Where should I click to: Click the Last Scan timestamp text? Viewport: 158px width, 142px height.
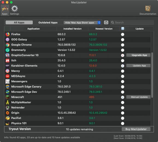[x=128, y=136]
